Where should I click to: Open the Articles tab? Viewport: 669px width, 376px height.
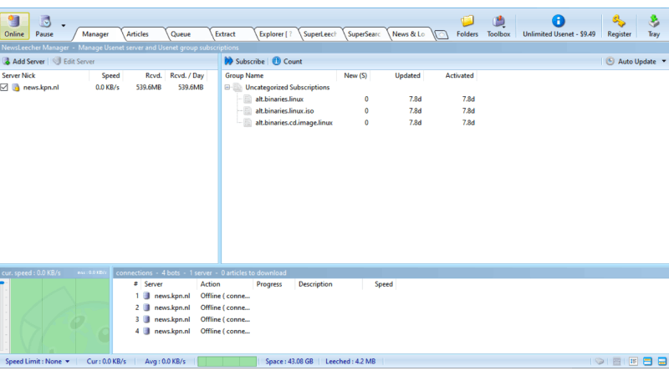pos(137,34)
